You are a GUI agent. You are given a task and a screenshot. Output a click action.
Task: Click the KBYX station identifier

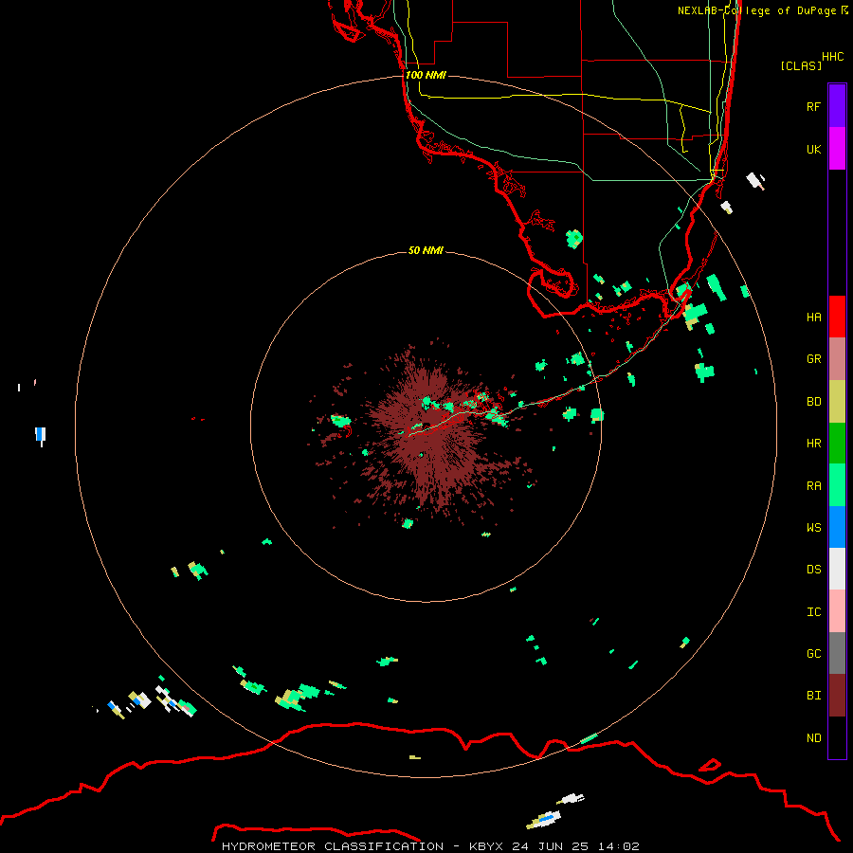coord(486,846)
